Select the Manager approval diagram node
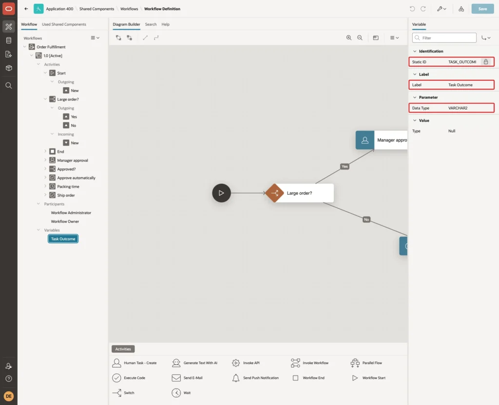The width and height of the screenshot is (499, 405). (x=381, y=140)
